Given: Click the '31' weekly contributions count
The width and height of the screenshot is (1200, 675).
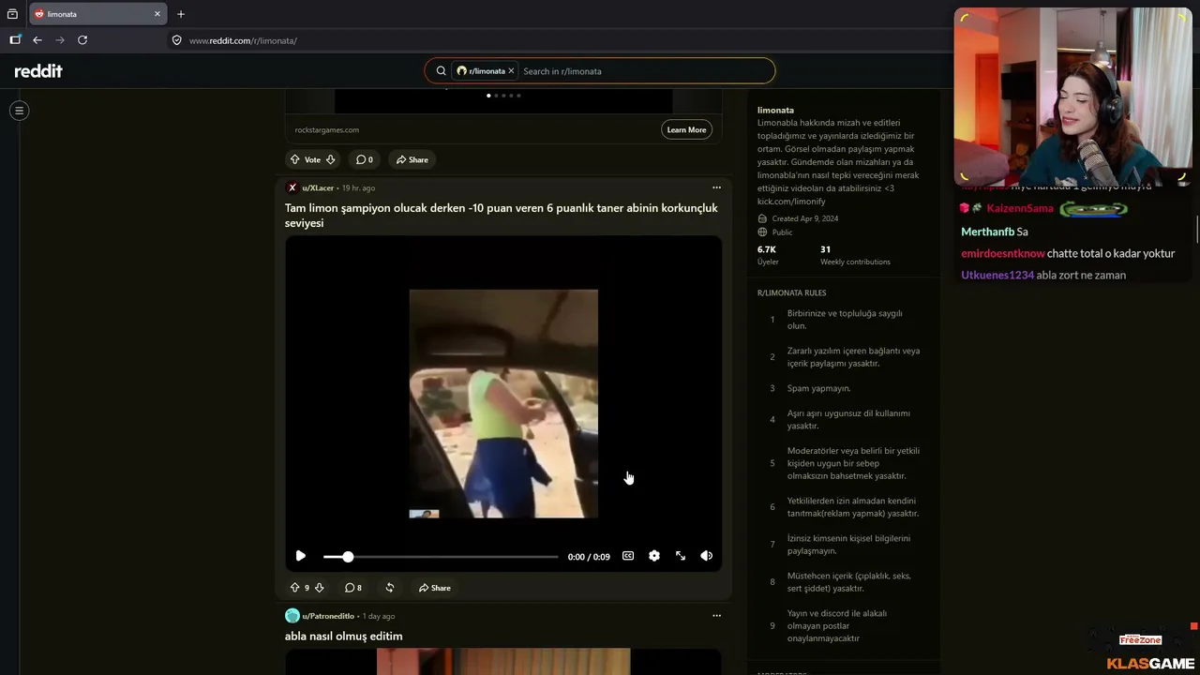Looking at the screenshot, I should (825, 249).
